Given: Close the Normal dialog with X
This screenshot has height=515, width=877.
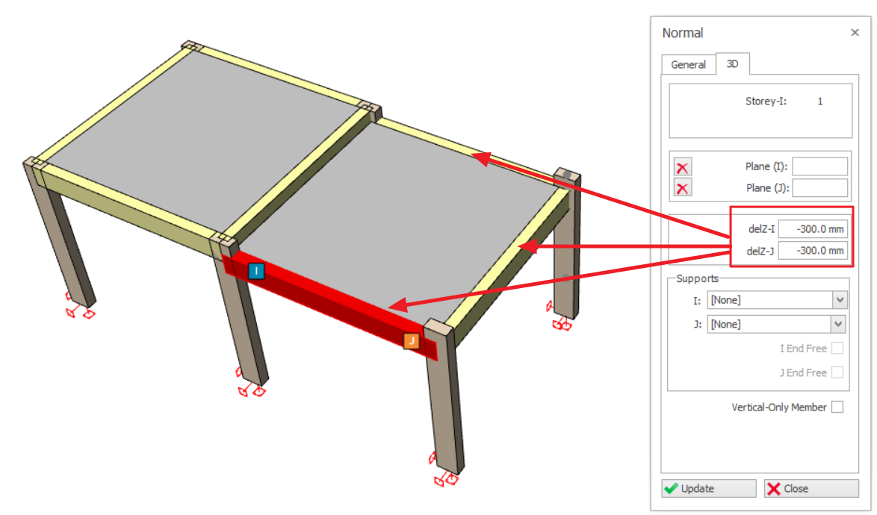Looking at the screenshot, I should pos(855,33).
